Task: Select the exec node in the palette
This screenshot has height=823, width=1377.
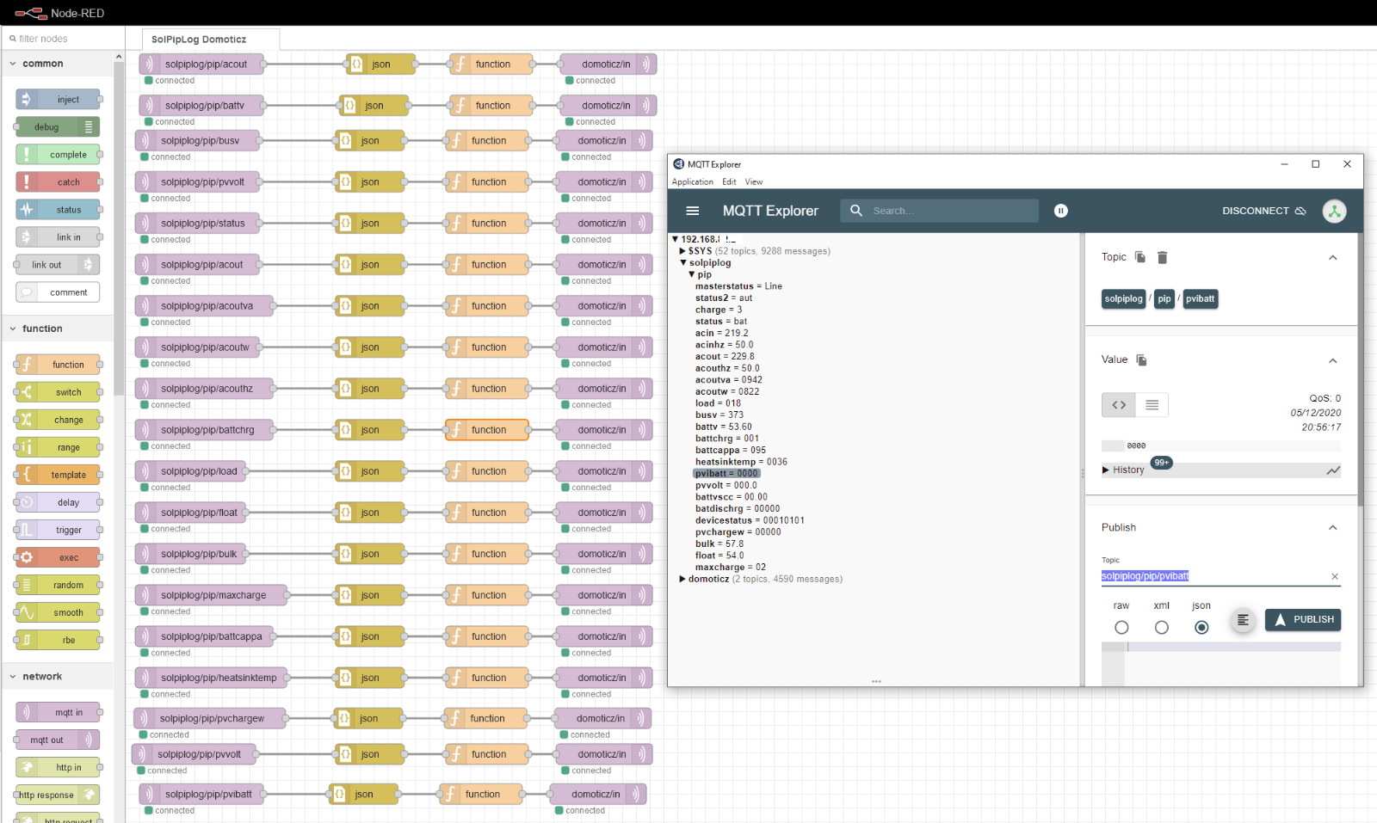Action: 58,557
